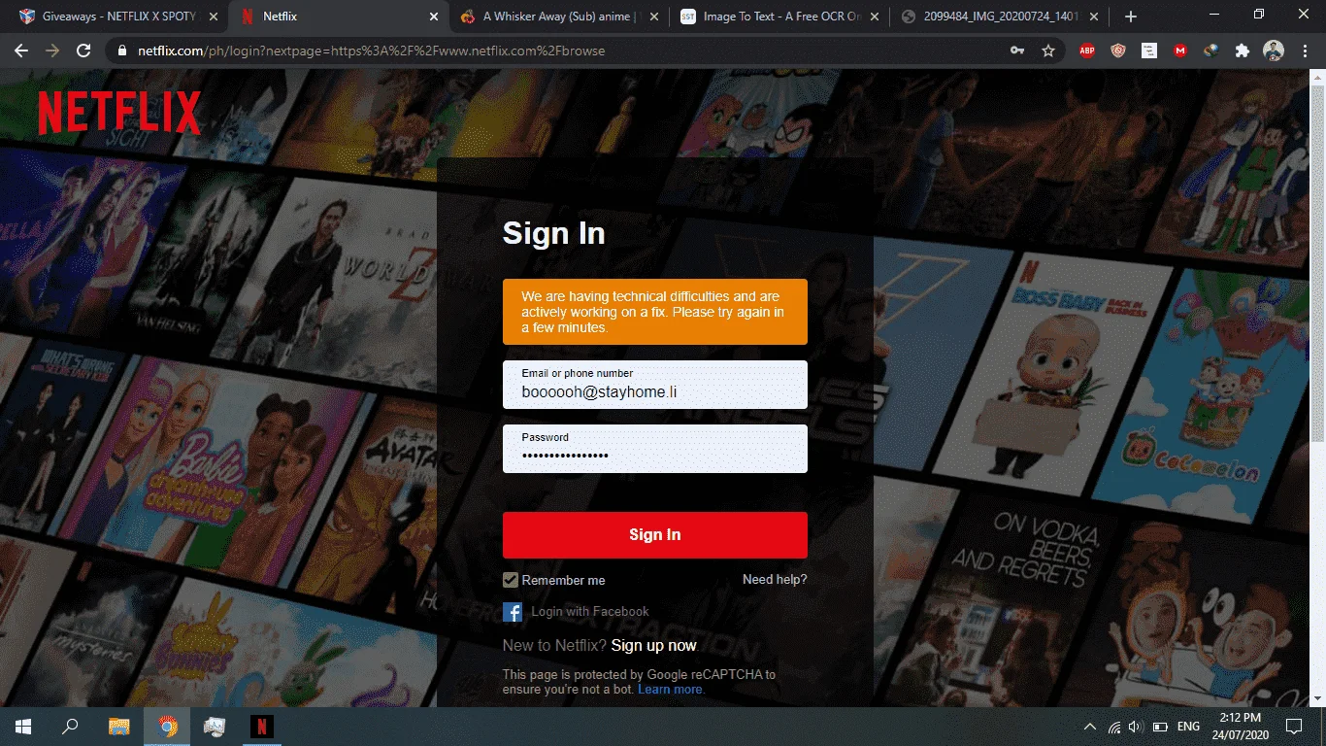Open the volume speaker tray icon

(1137, 727)
